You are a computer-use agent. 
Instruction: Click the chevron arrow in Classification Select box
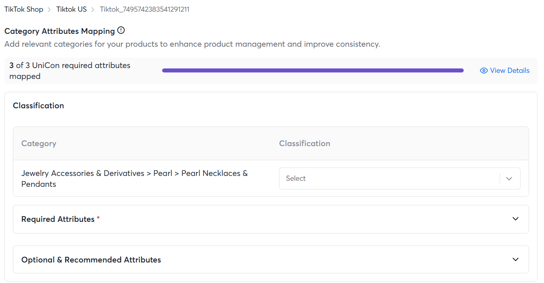tap(509, 179)
